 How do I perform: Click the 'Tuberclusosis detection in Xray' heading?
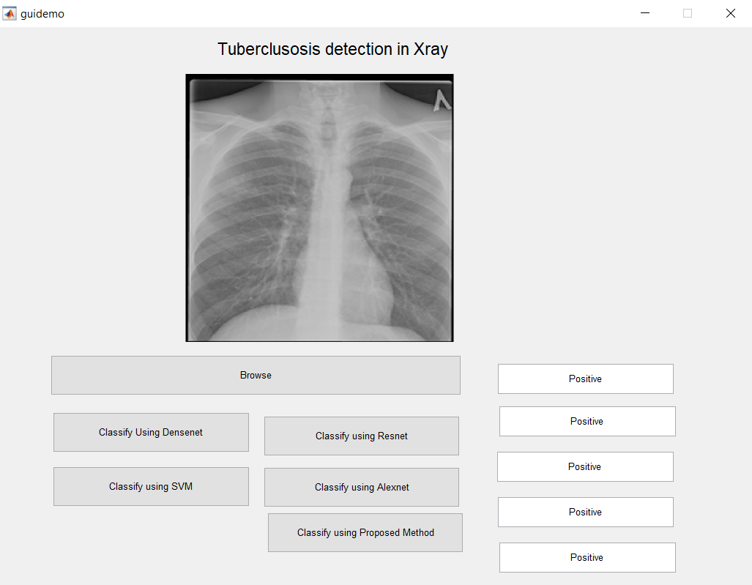point(332,49)
